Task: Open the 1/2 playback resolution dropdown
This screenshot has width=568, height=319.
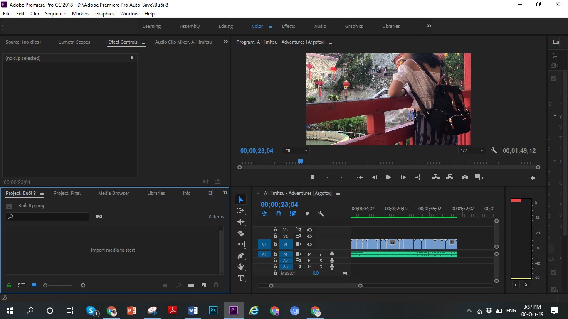Action: tap(472, 151)
